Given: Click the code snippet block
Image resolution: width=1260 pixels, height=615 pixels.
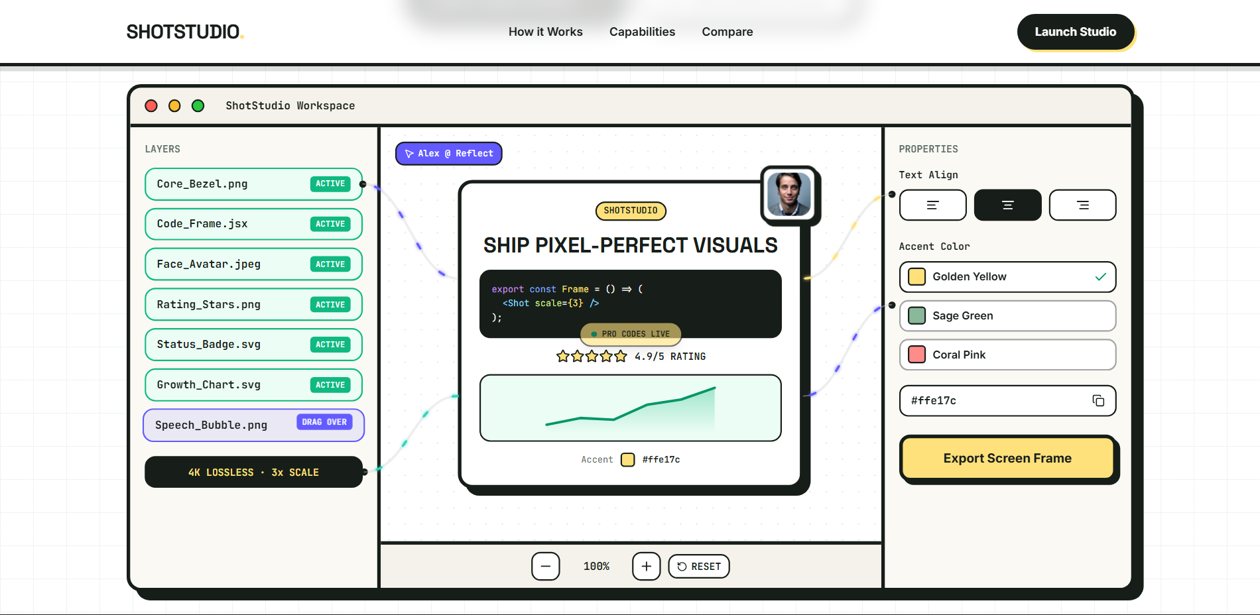Looking at the screenshot, I should coord(631,304).
